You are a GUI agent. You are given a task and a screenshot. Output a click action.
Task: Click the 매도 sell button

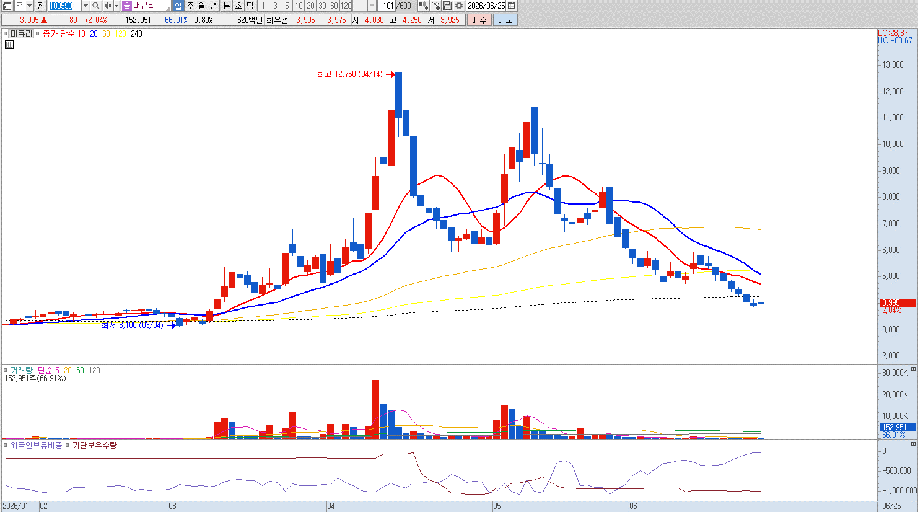coord(505,20)
